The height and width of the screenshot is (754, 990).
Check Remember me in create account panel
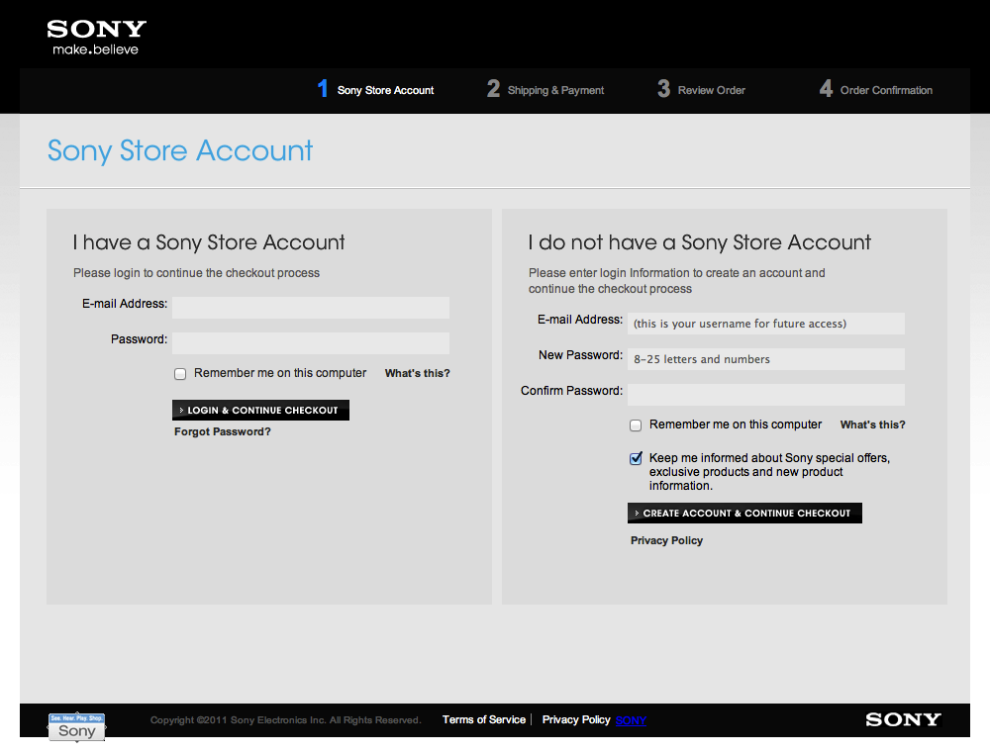coord(636,425)
